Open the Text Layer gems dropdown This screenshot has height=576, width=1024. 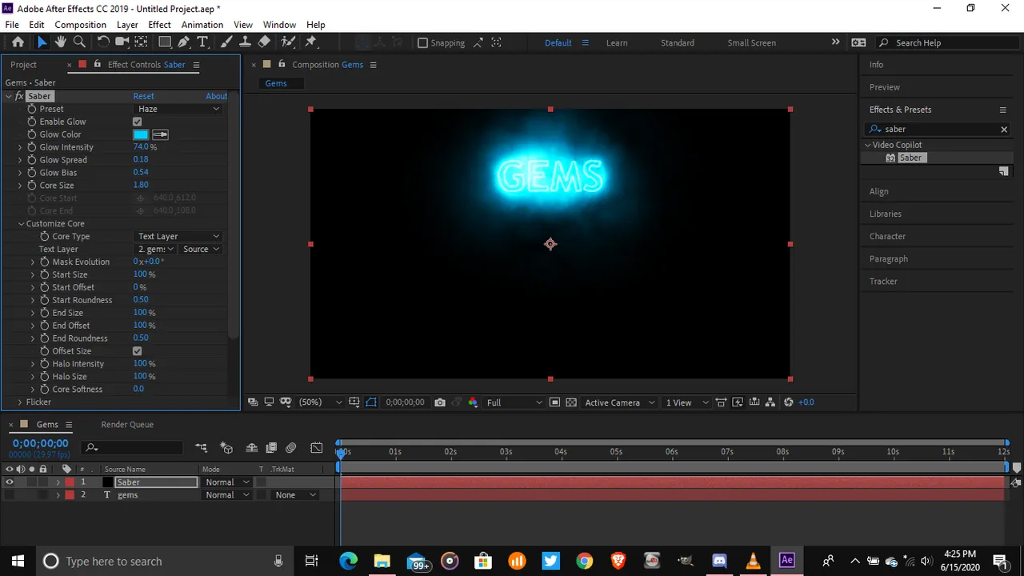(x=155, y=249)
